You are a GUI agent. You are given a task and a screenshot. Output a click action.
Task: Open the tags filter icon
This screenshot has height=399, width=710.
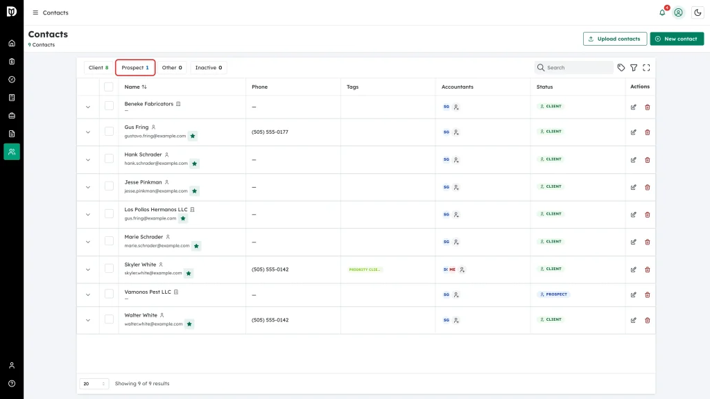(x=621, y=67)
